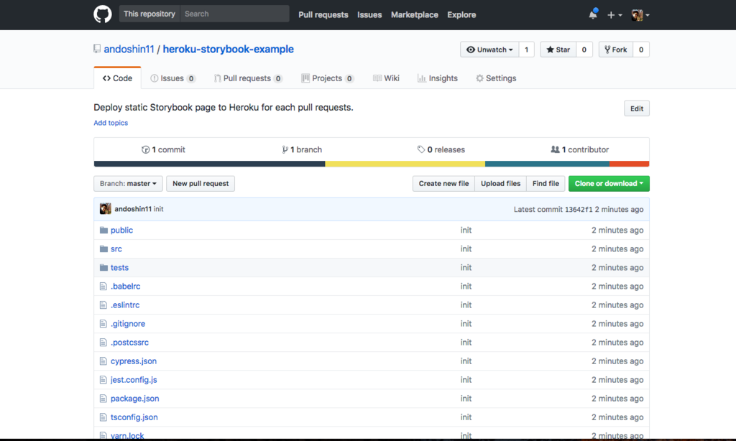Click the jest.config.js file icon
Viewport: 736px width, 441px height.
pyautogui.click(x=103, y=380)
